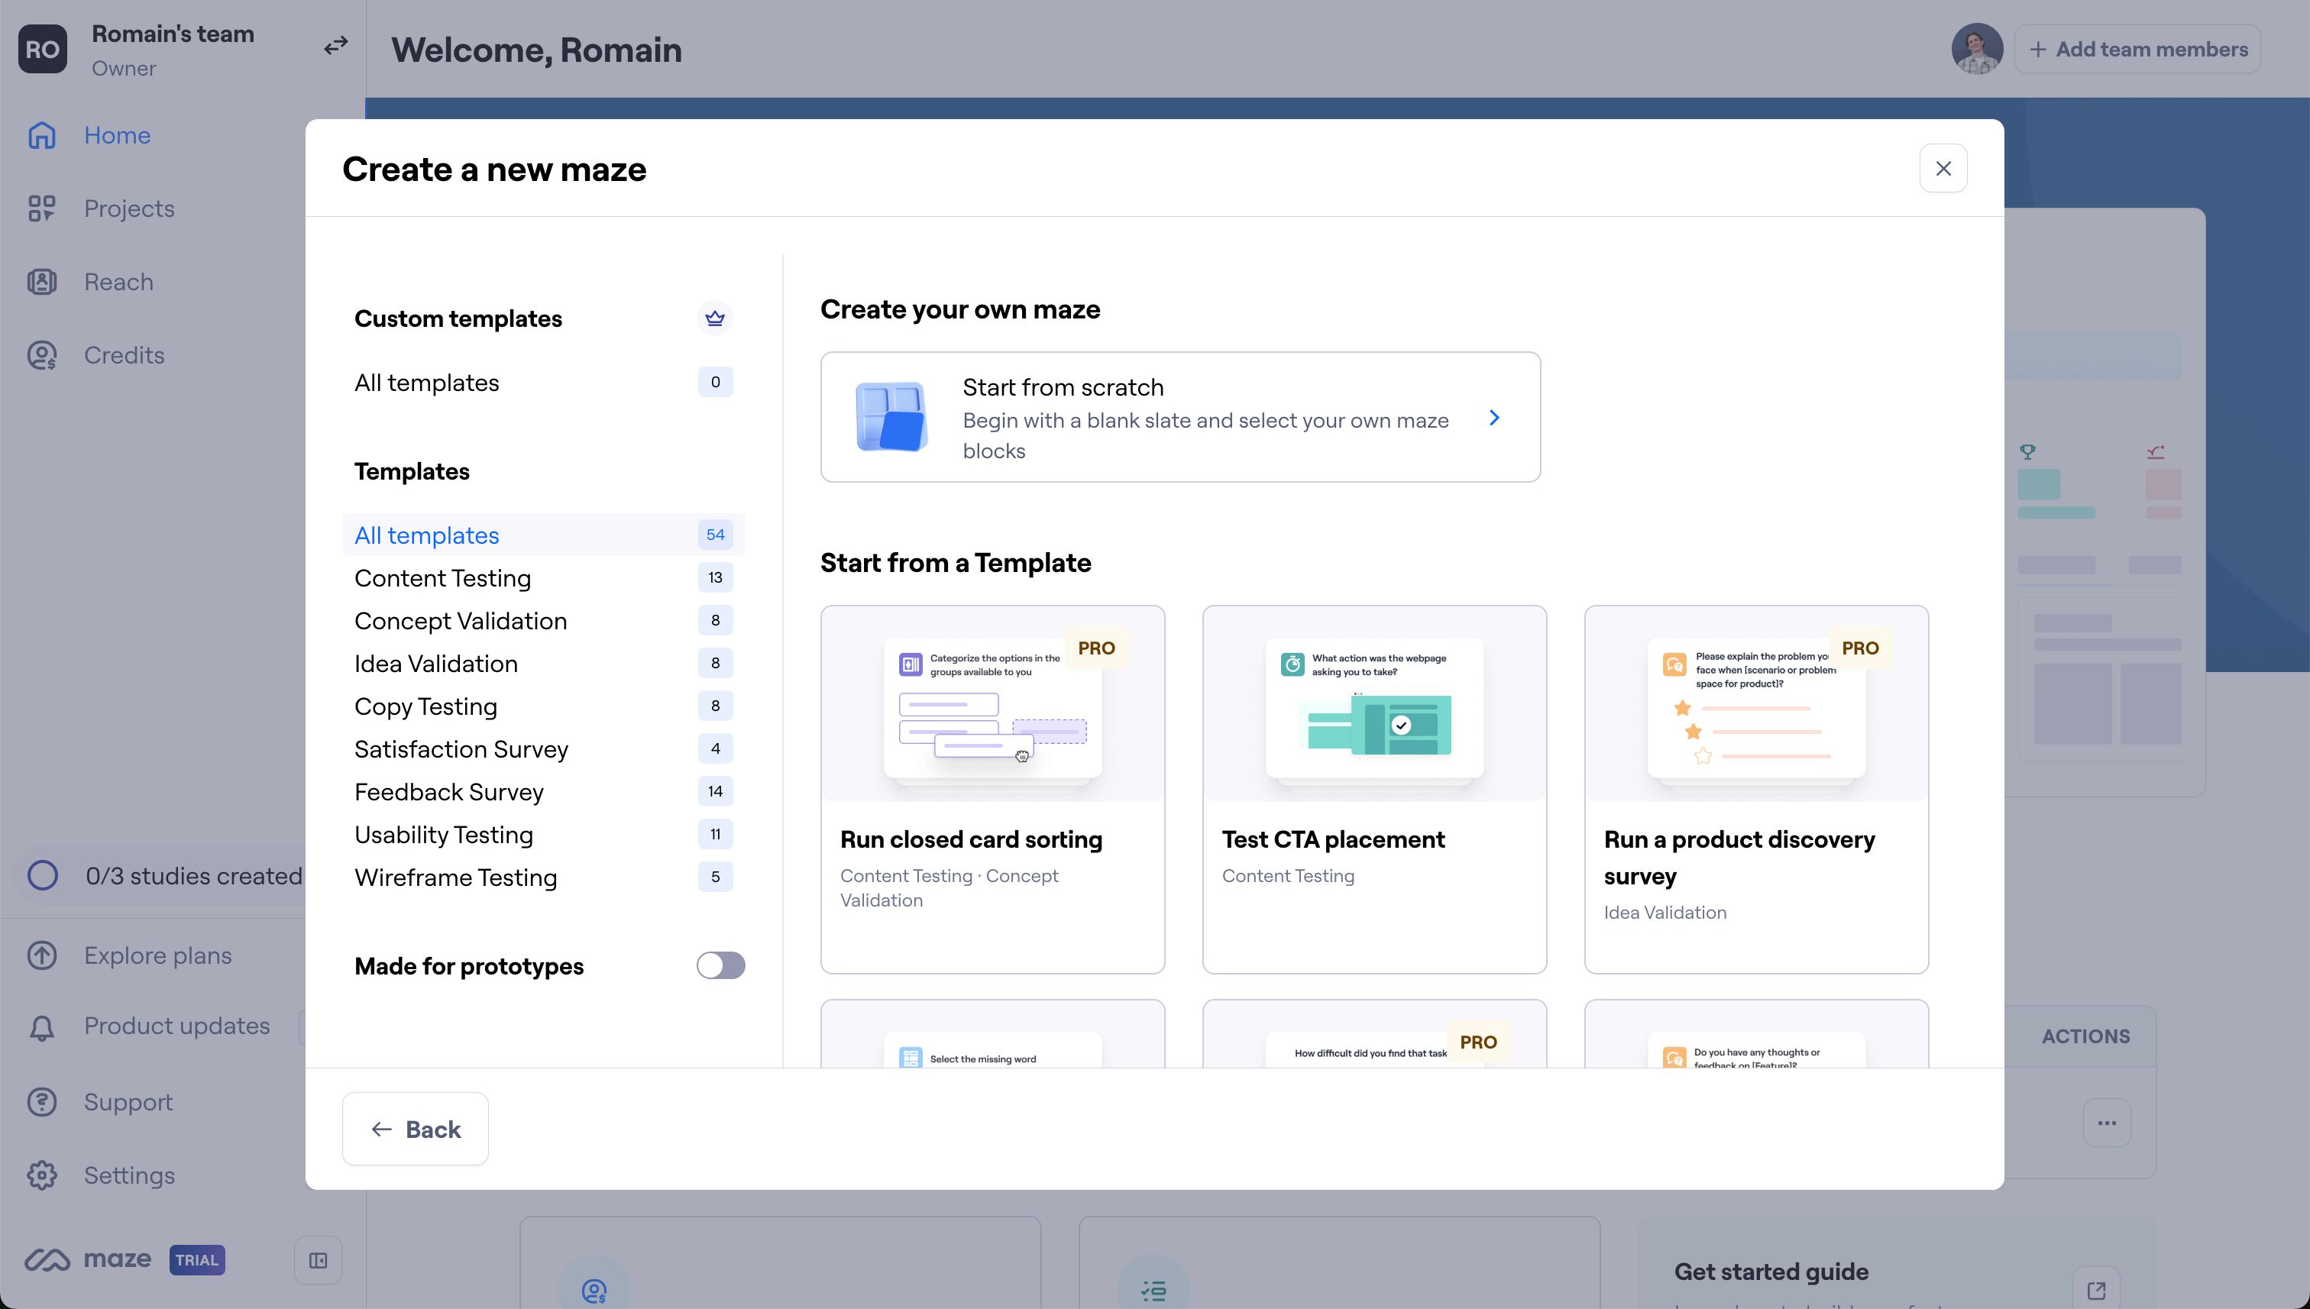This screenshot has width=2310, height=1309.
Task: Click the maze logo at bottom left
Action: point(87,1259)
